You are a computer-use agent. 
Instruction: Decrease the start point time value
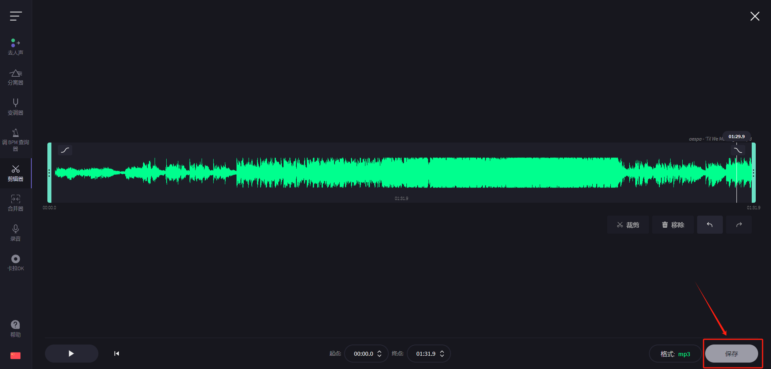tap(379, 356)
